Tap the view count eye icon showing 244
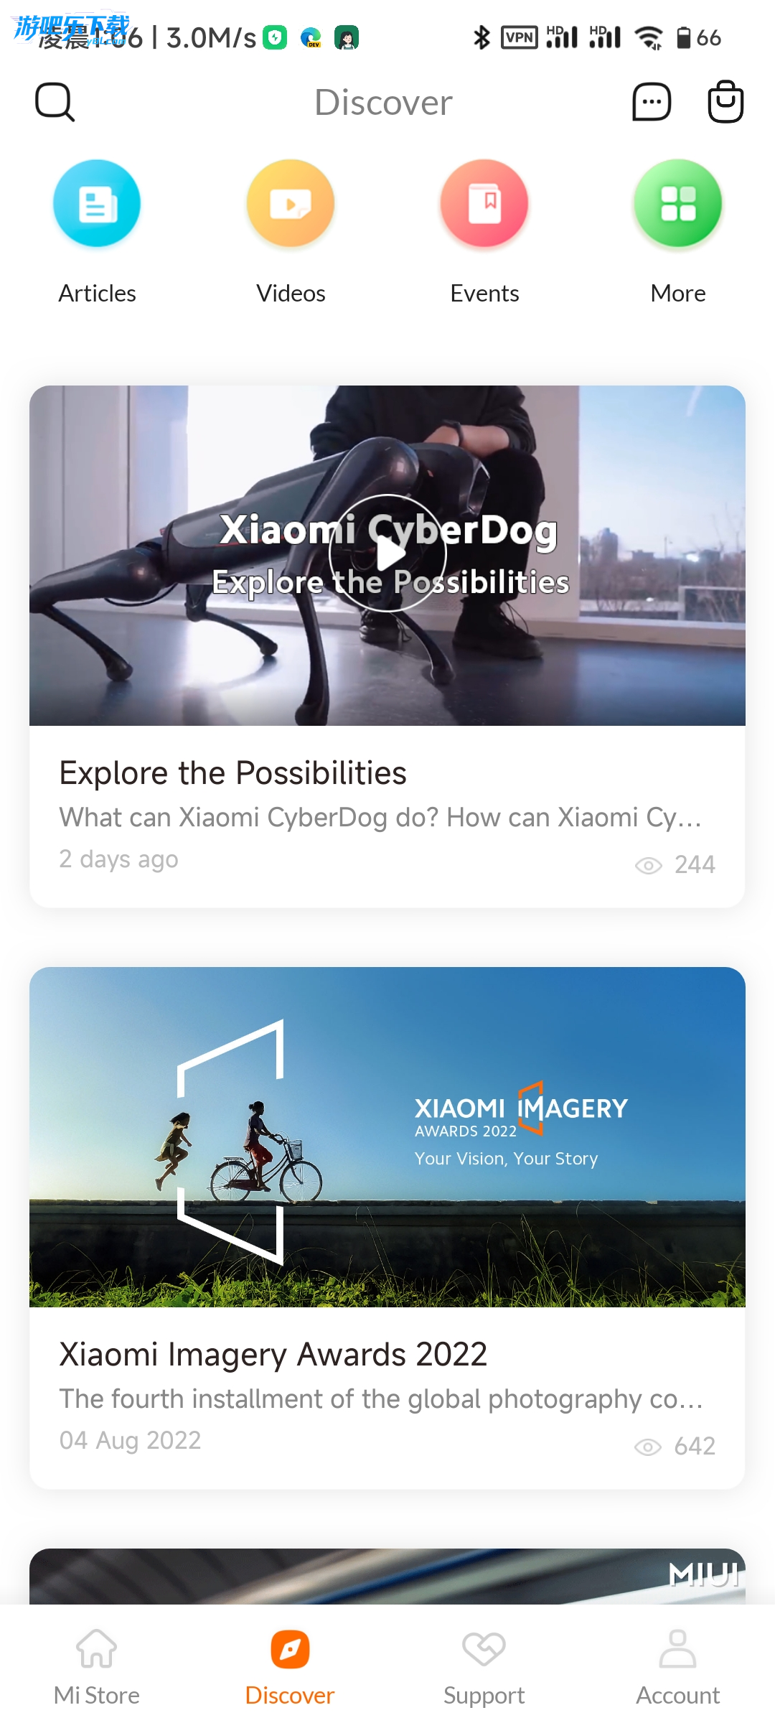 pos(649,865)
